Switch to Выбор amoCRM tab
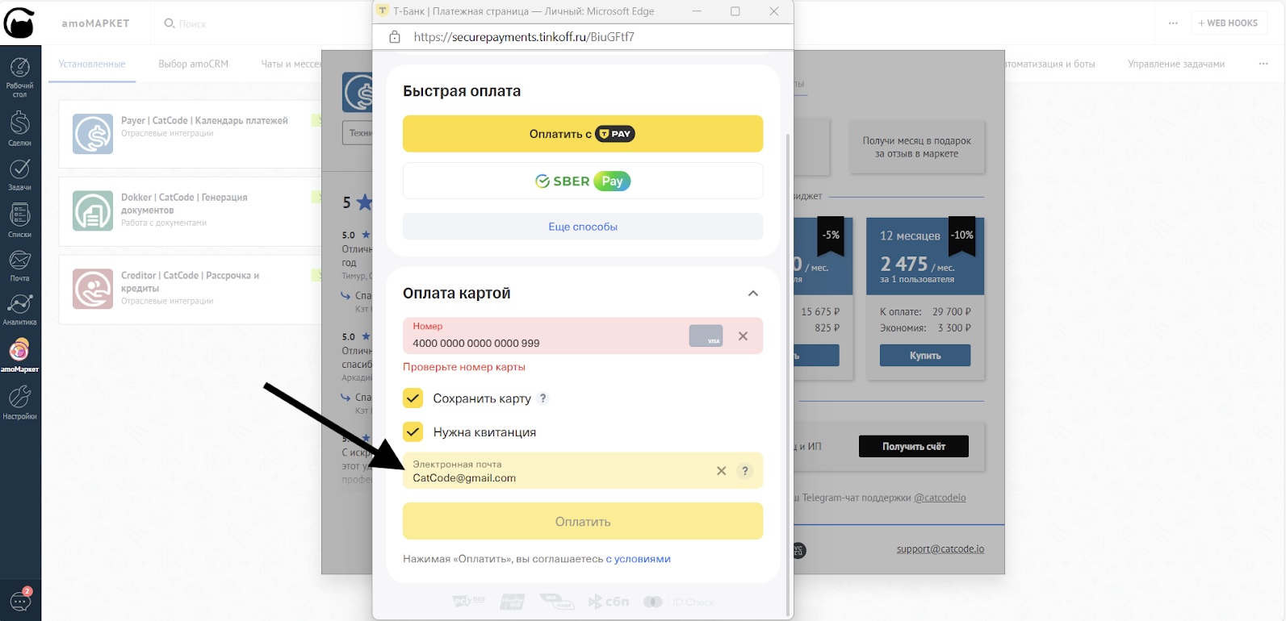This screenshot has height=621, width=1286. tap(194, 64)
